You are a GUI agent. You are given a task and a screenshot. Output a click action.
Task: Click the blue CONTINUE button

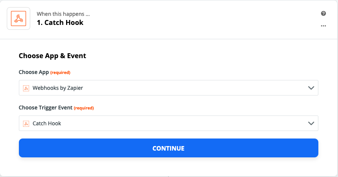tap(168, 148)
